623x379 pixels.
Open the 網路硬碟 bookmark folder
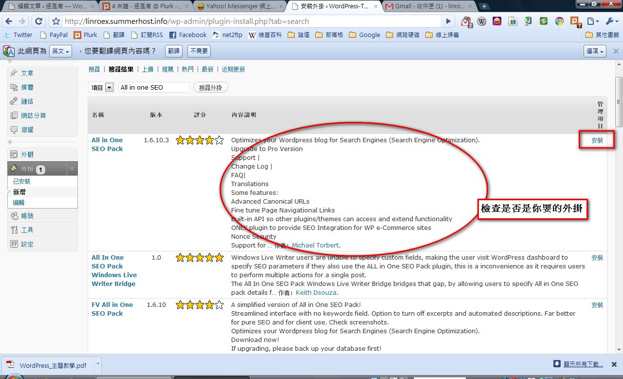tap(403, 35)
